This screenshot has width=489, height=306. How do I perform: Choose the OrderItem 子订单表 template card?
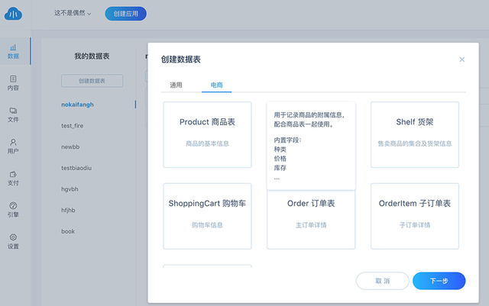click(415, 216)
